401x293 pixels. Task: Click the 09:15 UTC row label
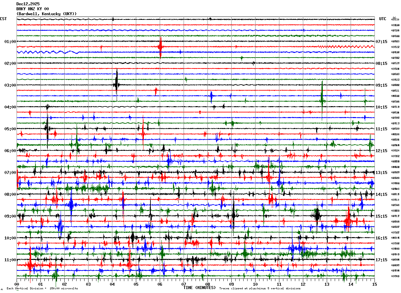(381, 85)
